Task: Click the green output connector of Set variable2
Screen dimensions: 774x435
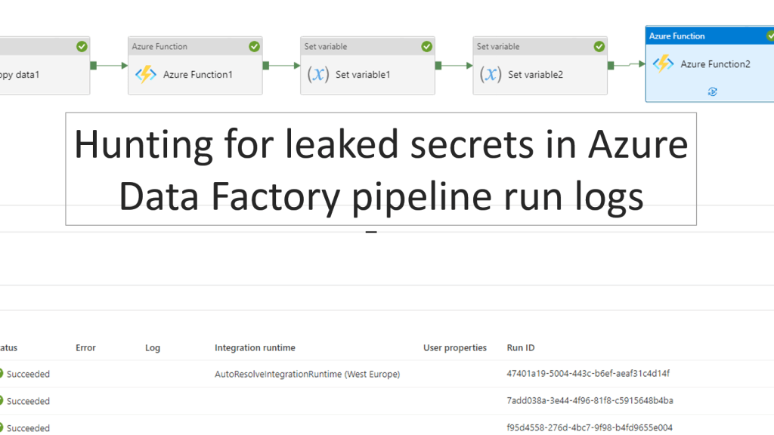Action: click(x=611, y=66)
